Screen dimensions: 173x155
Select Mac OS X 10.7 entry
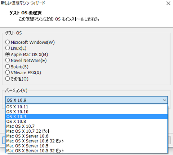click(x=86, y=126)
